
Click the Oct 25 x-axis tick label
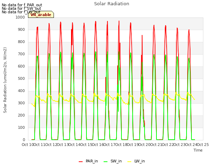coord(203,145)
